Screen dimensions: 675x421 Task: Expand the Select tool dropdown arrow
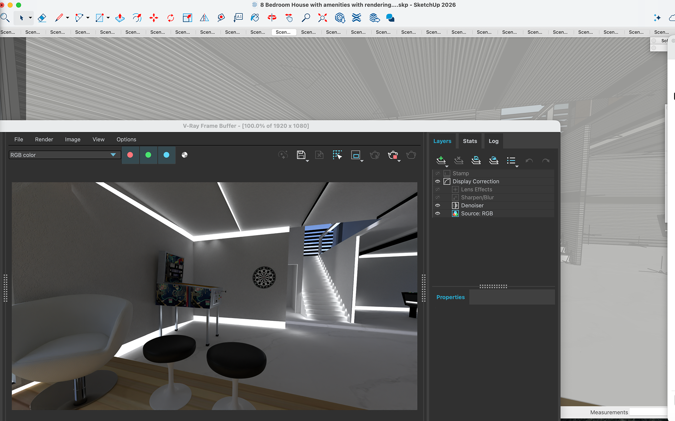click(x=30, y=18)
